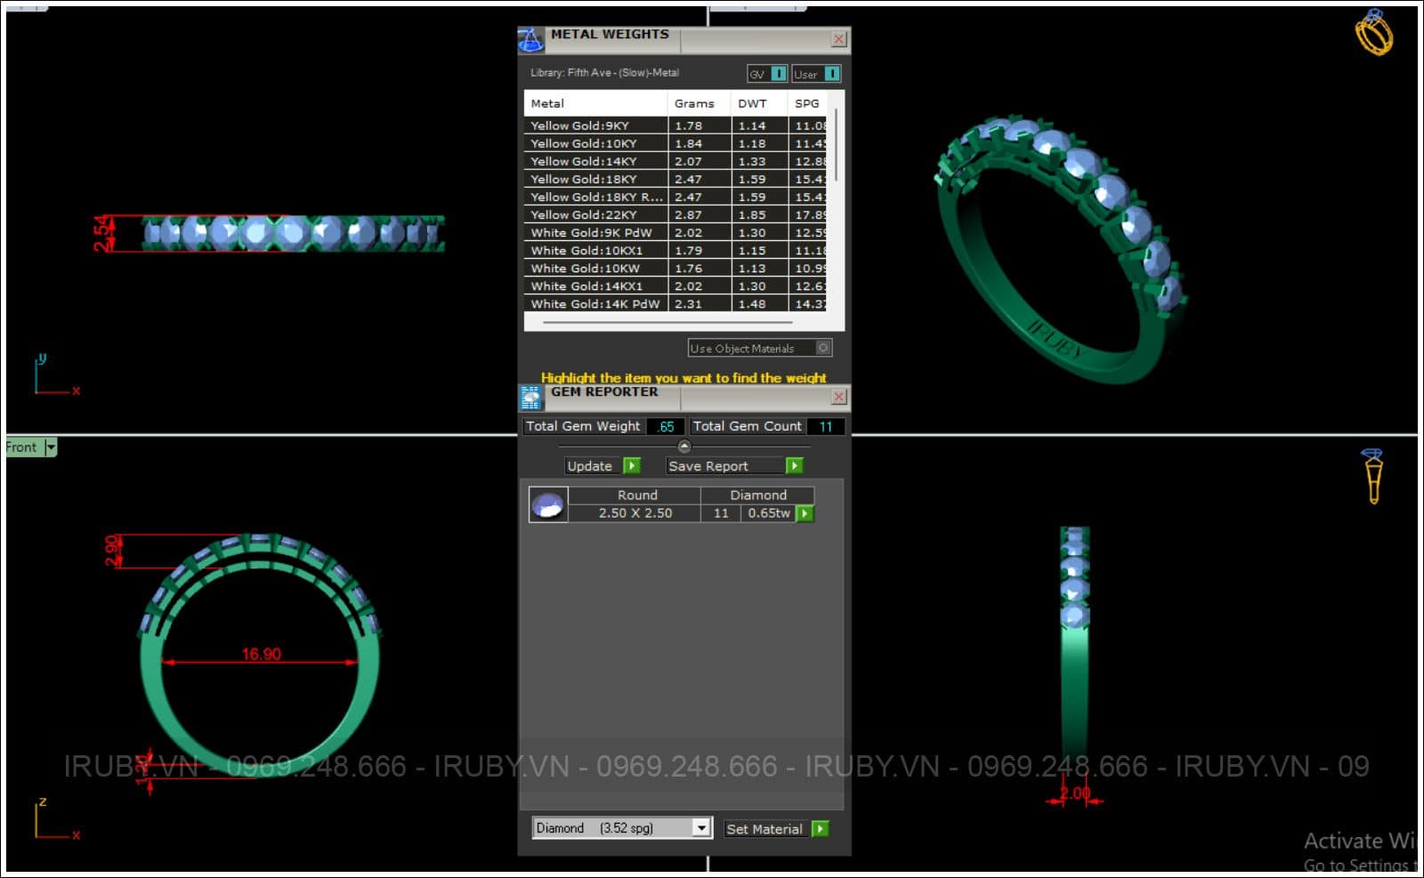Click the Set Material button
The height and width of the screenshot is (878, 1424).
764,829
